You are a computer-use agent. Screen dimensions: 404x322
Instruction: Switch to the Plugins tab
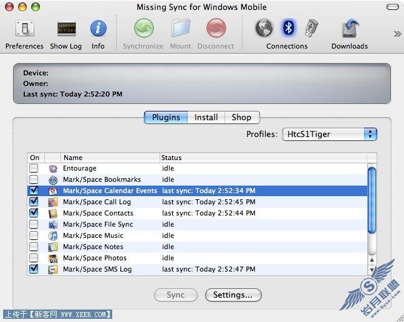pos(166,117)
